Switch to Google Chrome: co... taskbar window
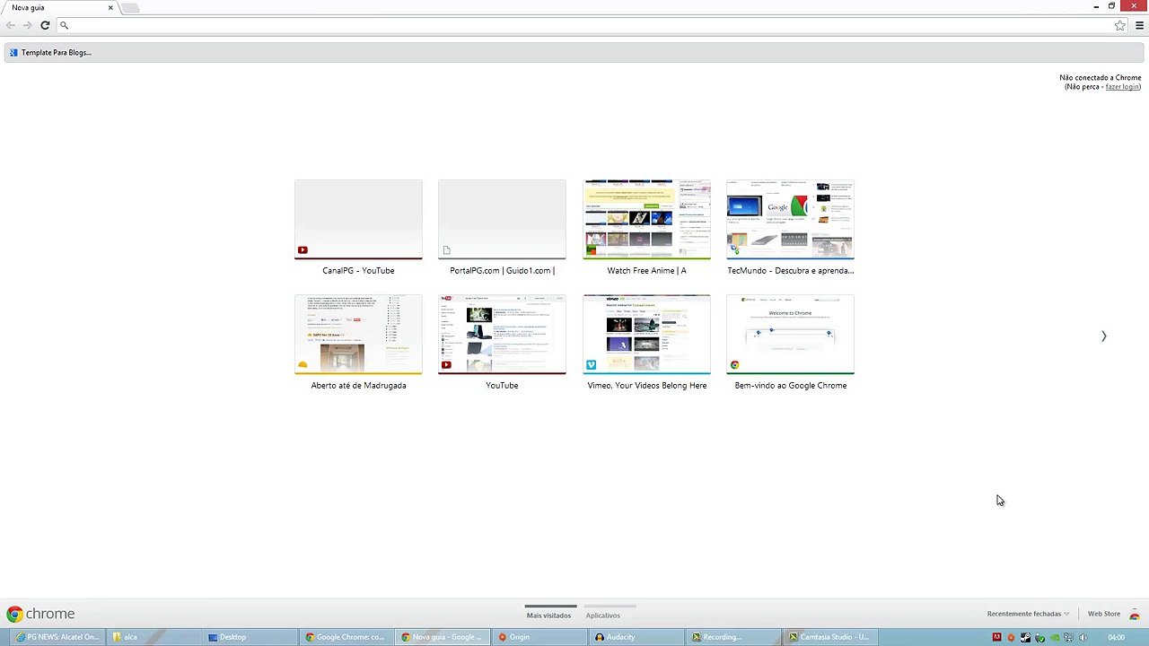This screenshot has width=1149, height=646. pos(346,637)
